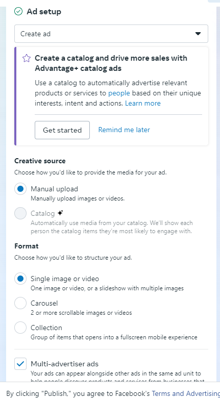The height and width of the screenshot is (400, 220).
Task: Uncheck the Multi-advertiser ads checkbox
Action: point(20,364)
